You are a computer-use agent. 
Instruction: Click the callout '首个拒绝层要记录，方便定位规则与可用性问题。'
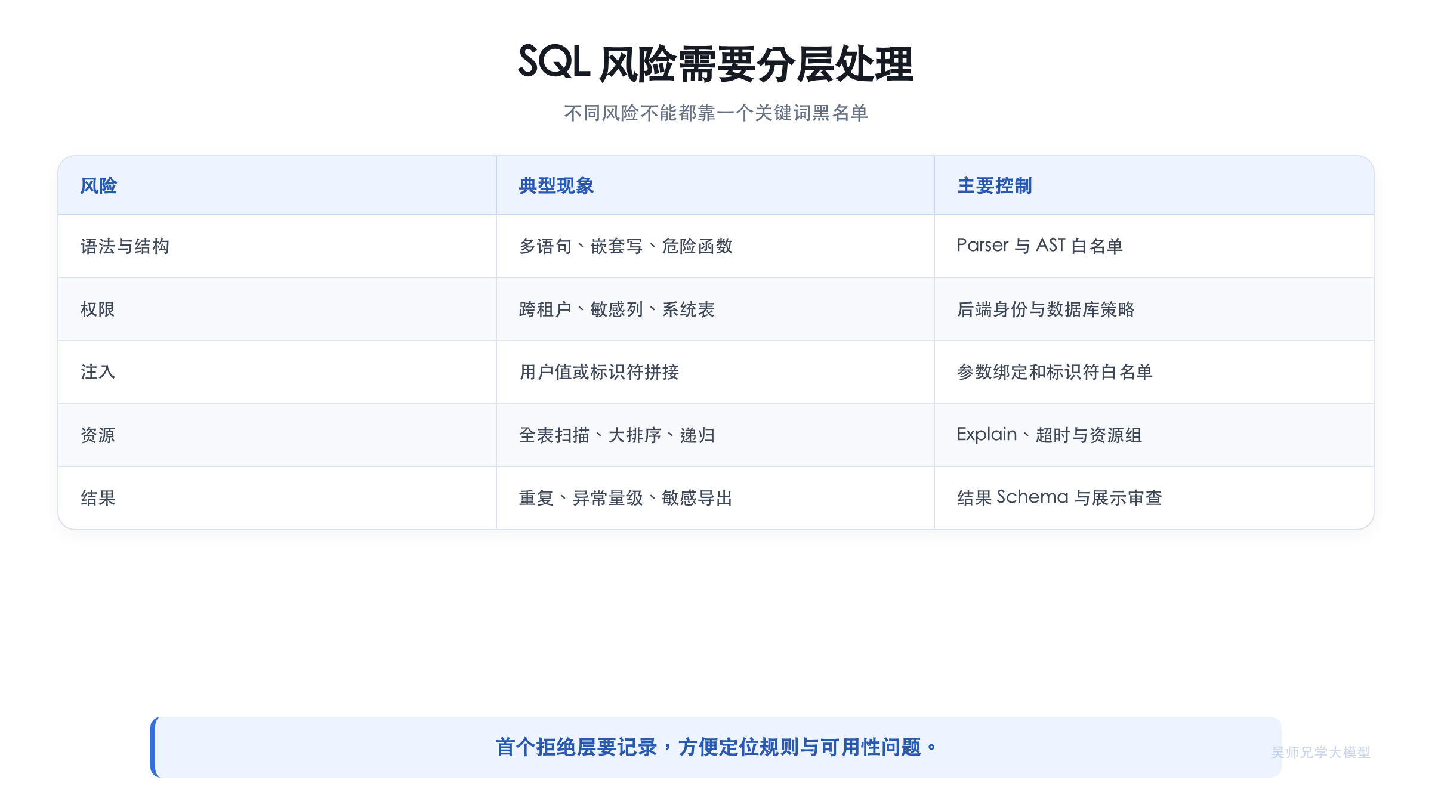716,747
